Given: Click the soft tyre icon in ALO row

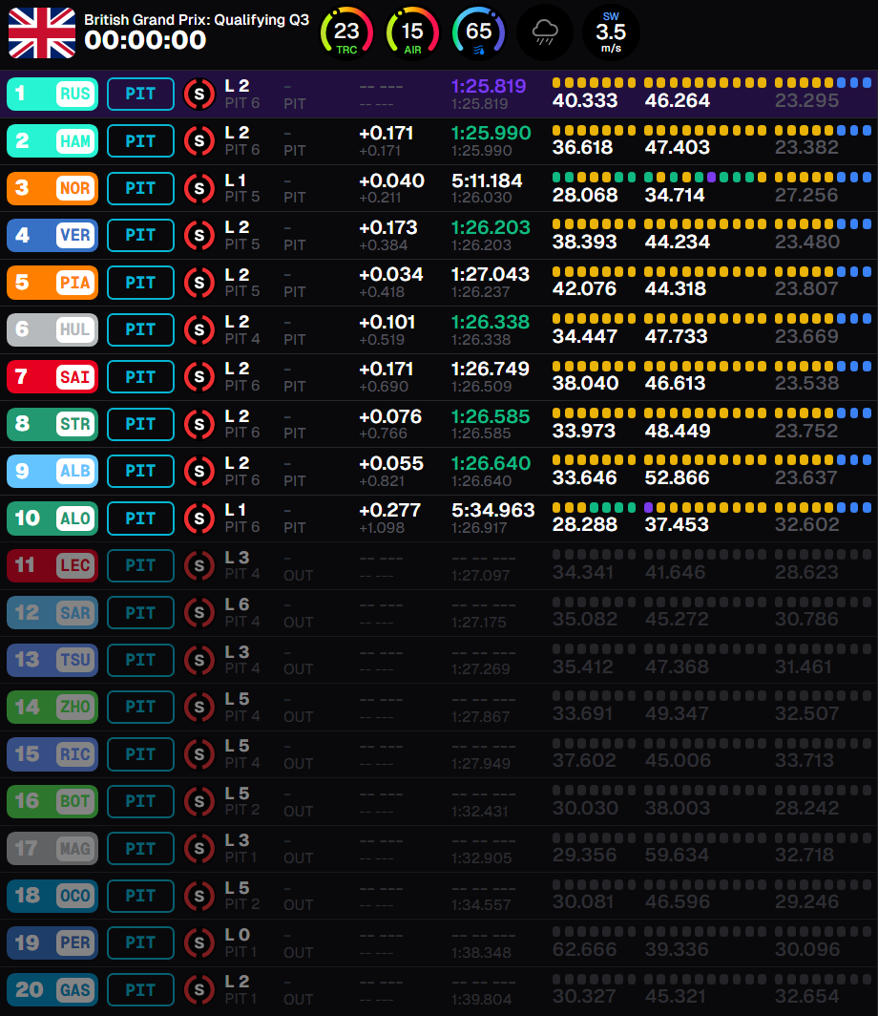Looking at the screenshot, I should (x=199, y=519).
